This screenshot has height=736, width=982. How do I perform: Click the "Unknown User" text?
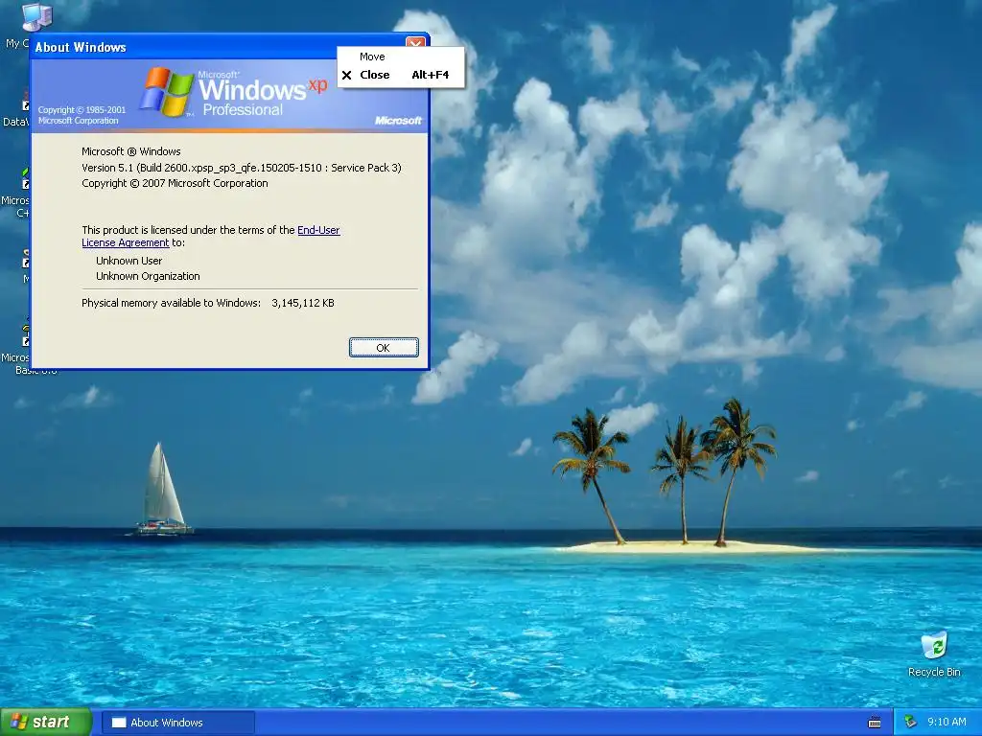[129, 261]
